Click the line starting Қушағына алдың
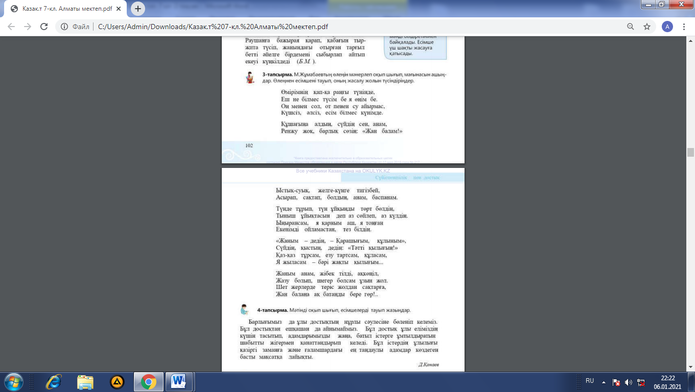Image resolution: width=695 pixels, height=392 pixels. click(334, 125)
